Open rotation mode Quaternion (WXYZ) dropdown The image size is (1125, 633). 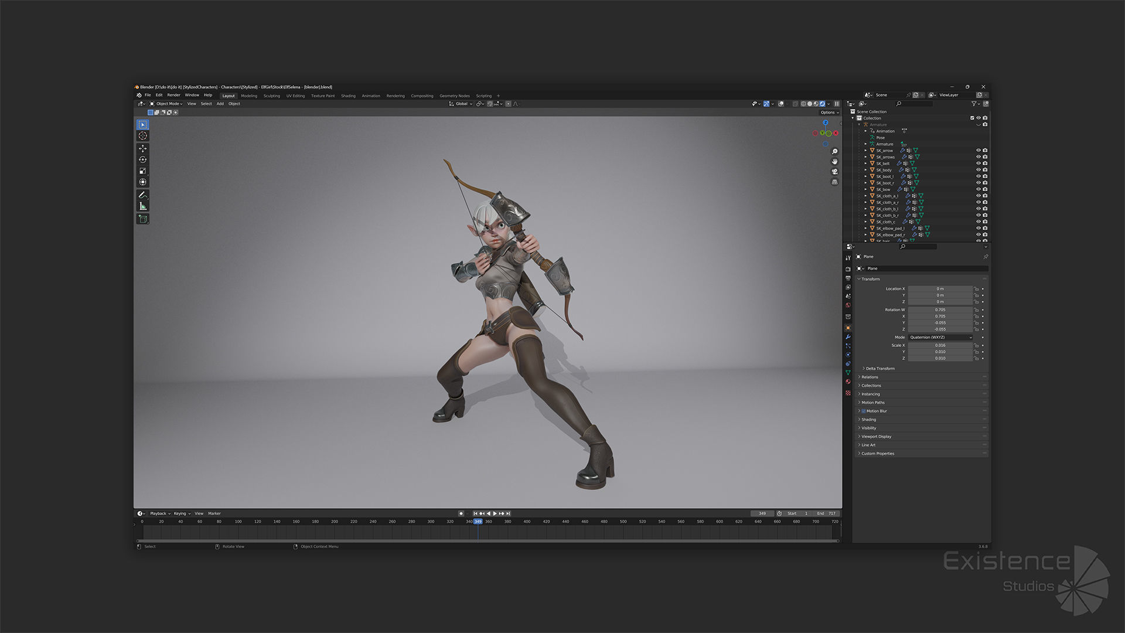tap(940, 338)
